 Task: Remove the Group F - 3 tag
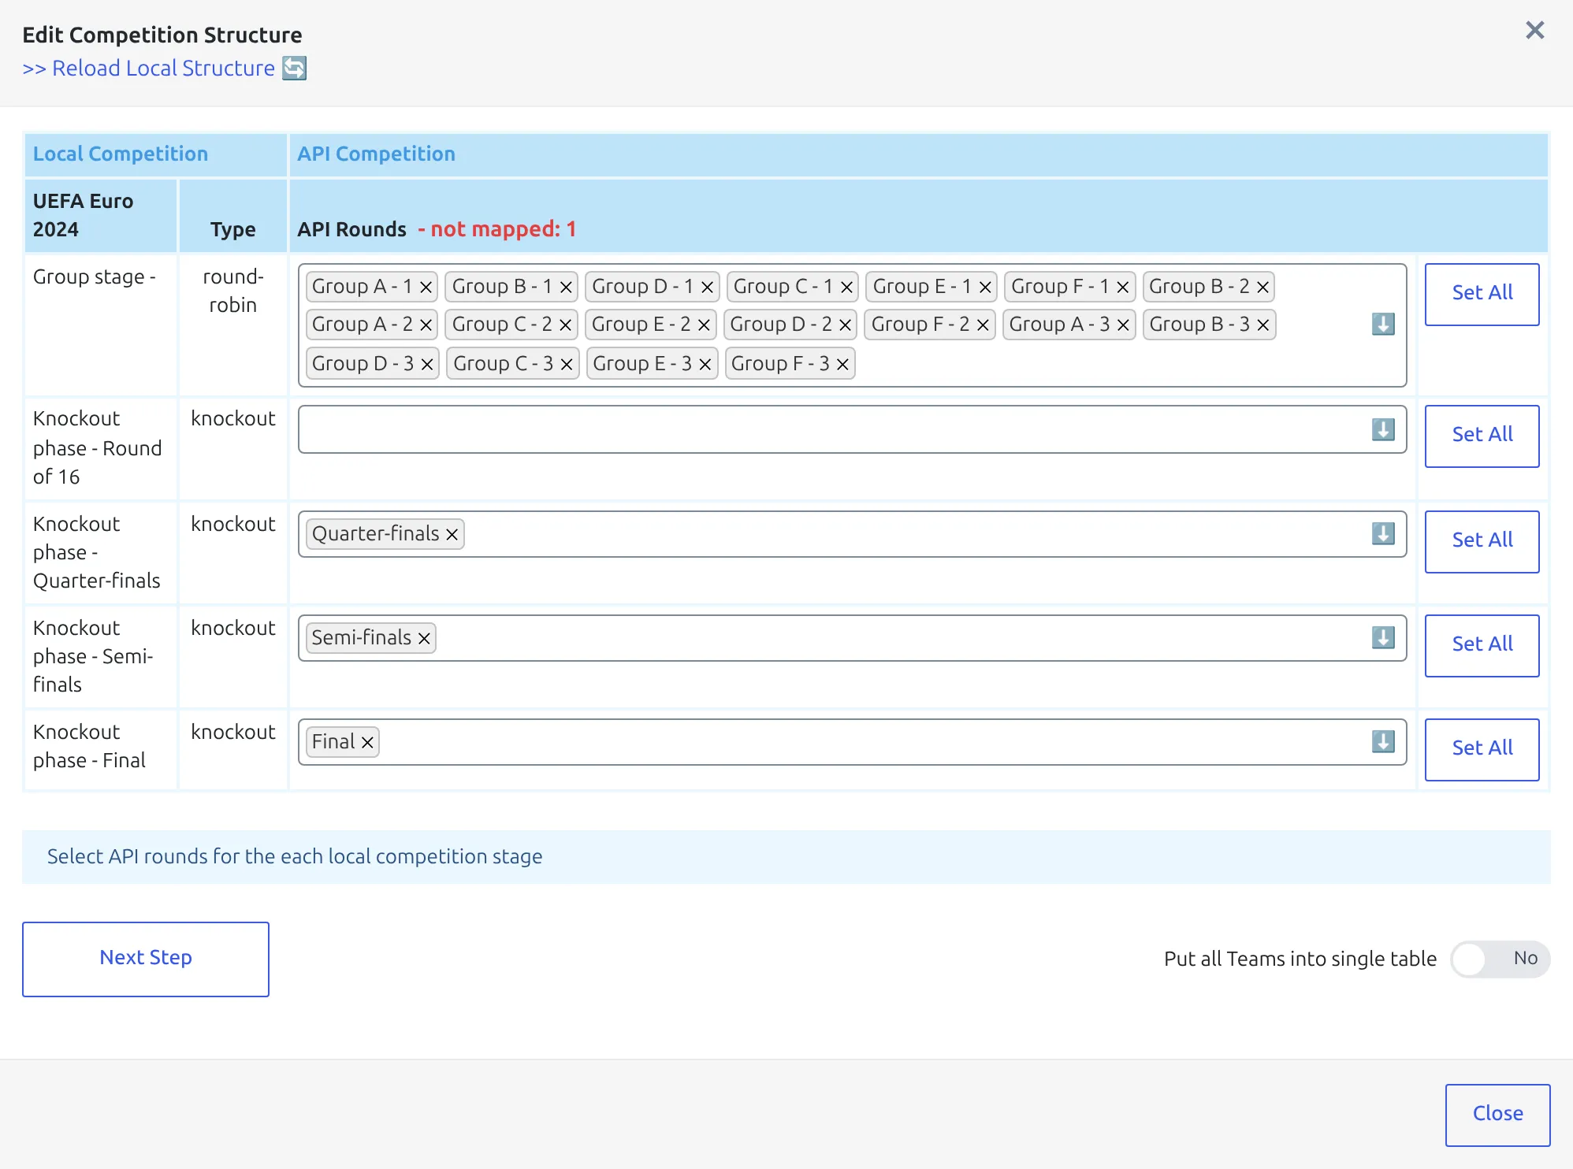(x=842, y=365)
